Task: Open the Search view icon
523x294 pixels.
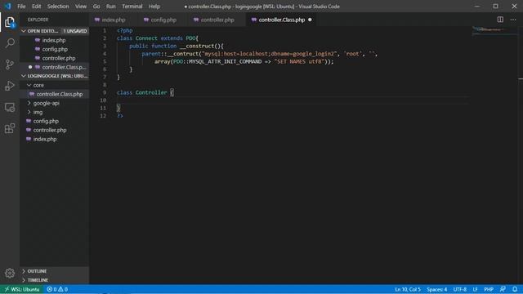Action: 10,43
